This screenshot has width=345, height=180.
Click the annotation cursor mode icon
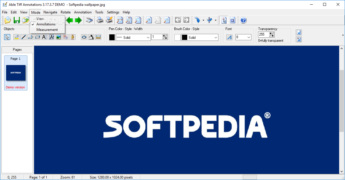coord(224,20)
